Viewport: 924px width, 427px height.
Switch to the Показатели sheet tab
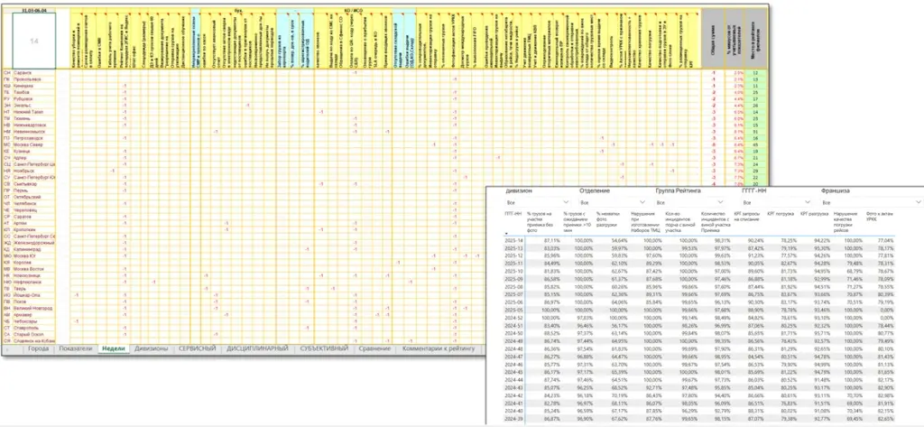coord(75,348)
